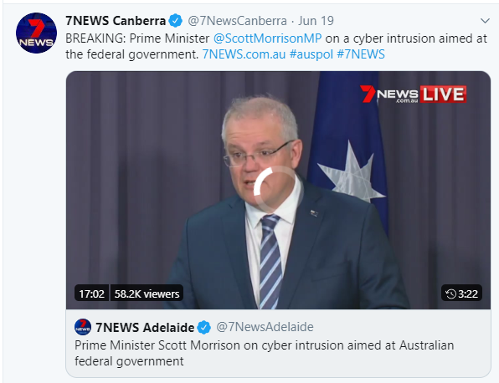Click the 7NEWS LIVE logo overlay

point(413,94)
